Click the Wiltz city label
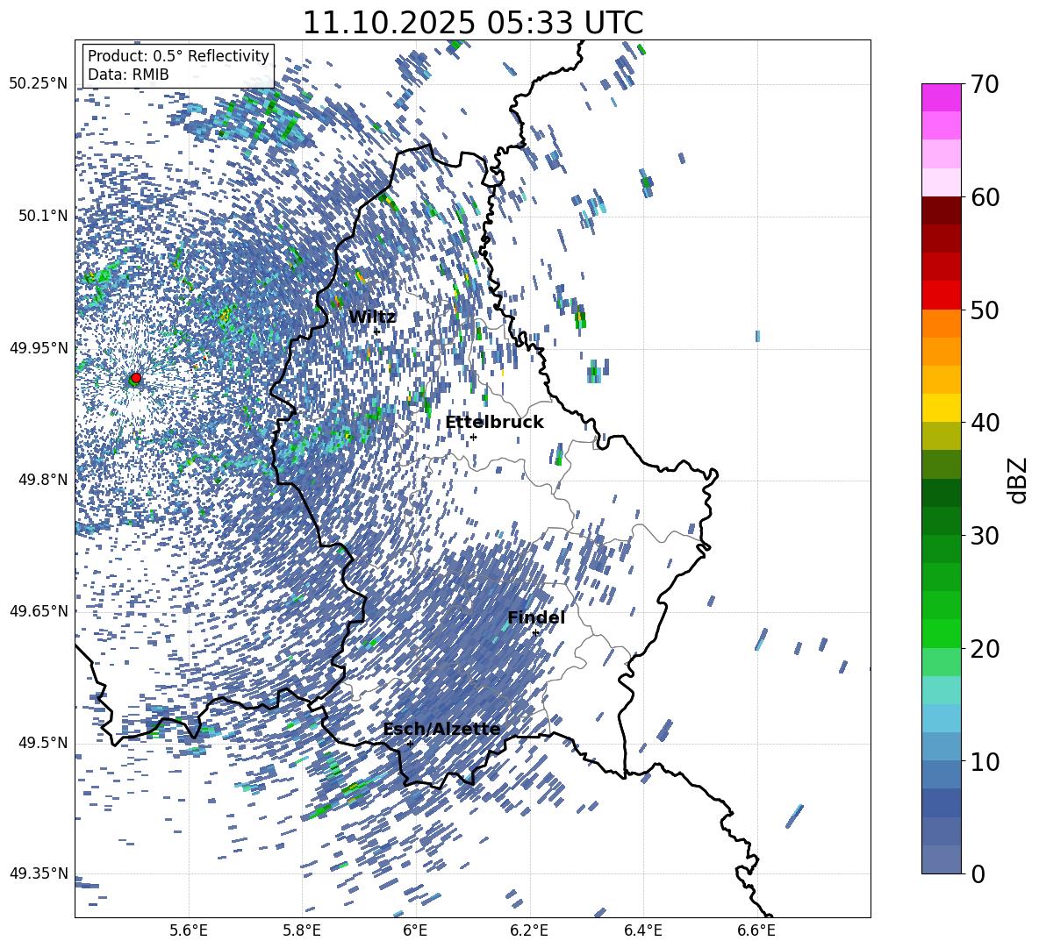The image size is (1039, 948). [x=372, y=317]
